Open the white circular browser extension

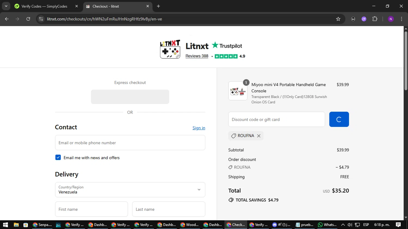pyautogui.click(x=353, y=19)
